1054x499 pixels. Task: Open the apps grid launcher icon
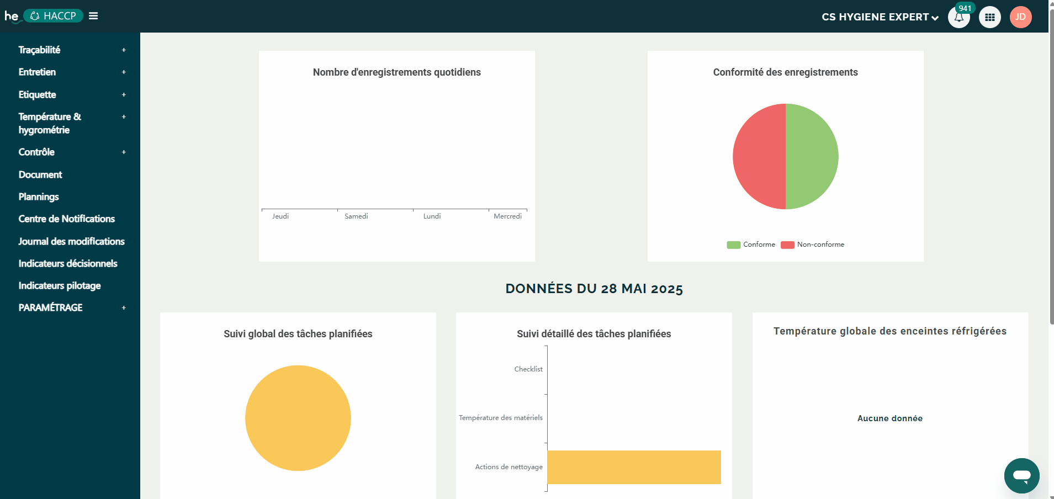point(989,17)
